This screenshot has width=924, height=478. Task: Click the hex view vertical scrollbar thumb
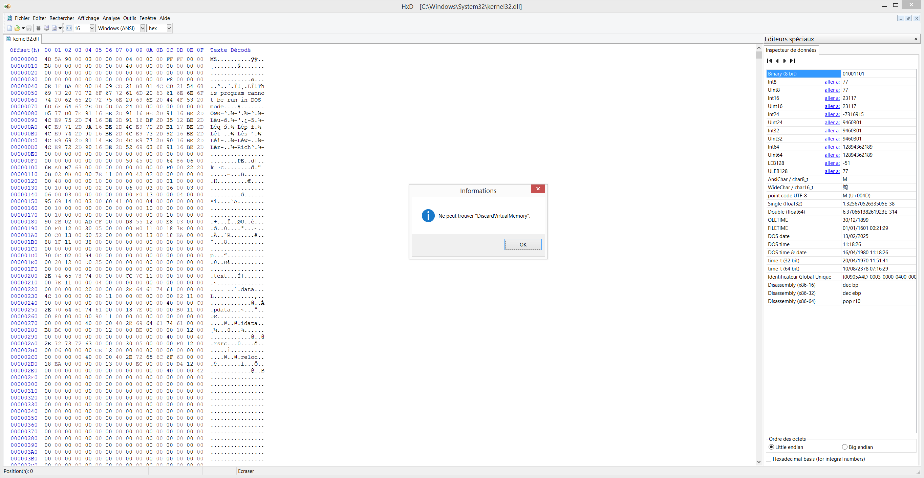point(759,55)
